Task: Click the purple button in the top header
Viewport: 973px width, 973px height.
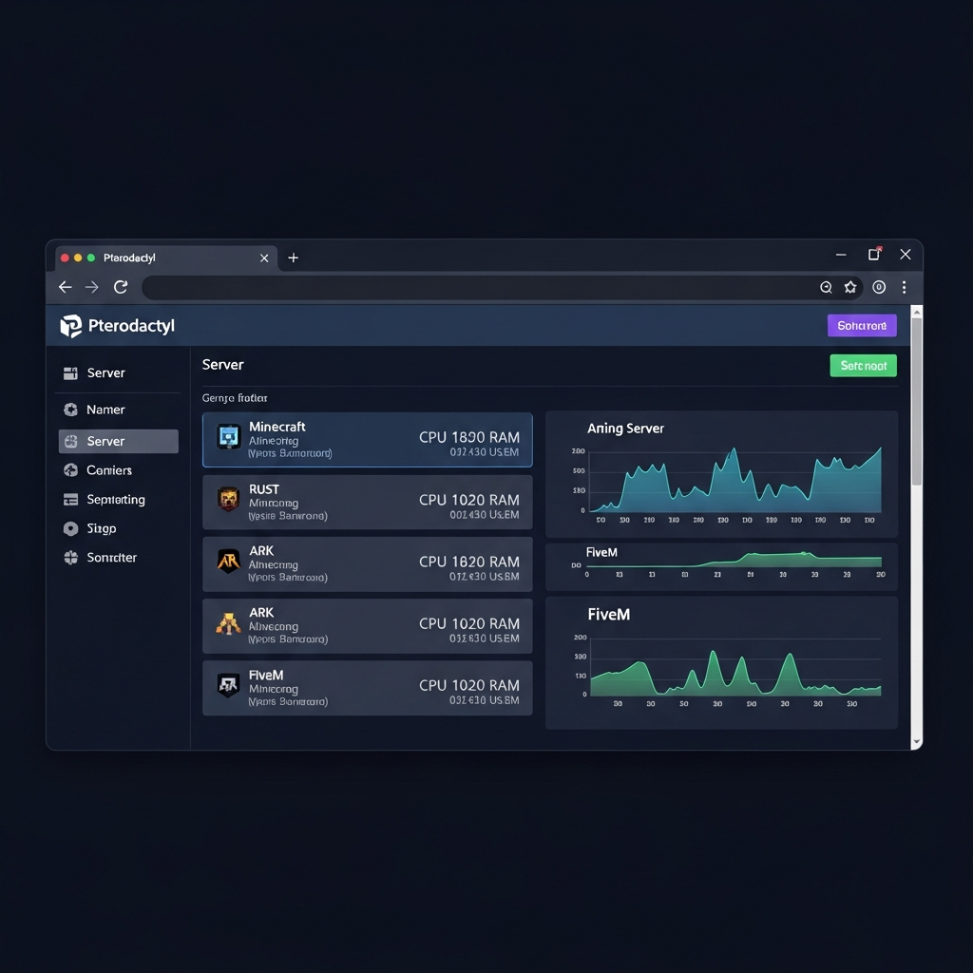Action: (862, 325)
